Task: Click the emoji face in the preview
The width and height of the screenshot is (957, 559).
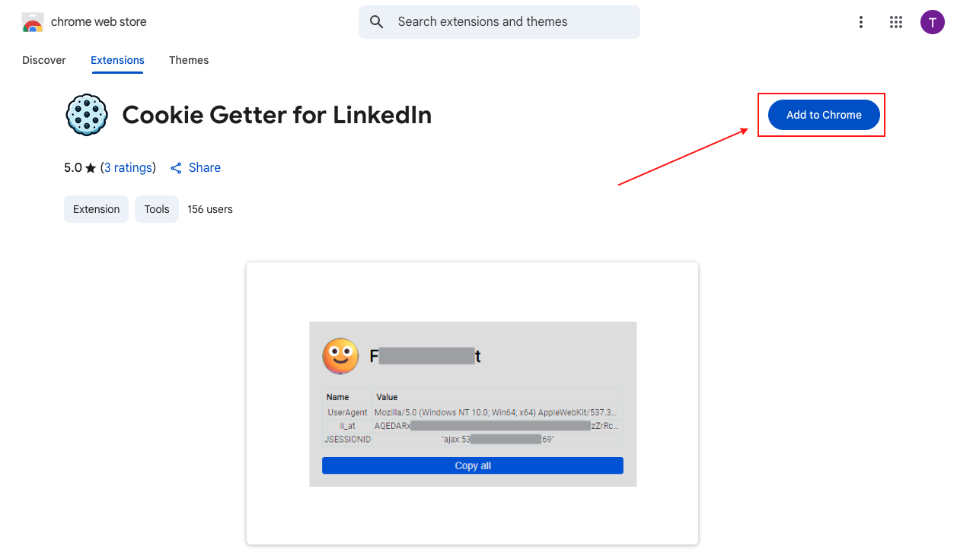Action: [340, 356]
